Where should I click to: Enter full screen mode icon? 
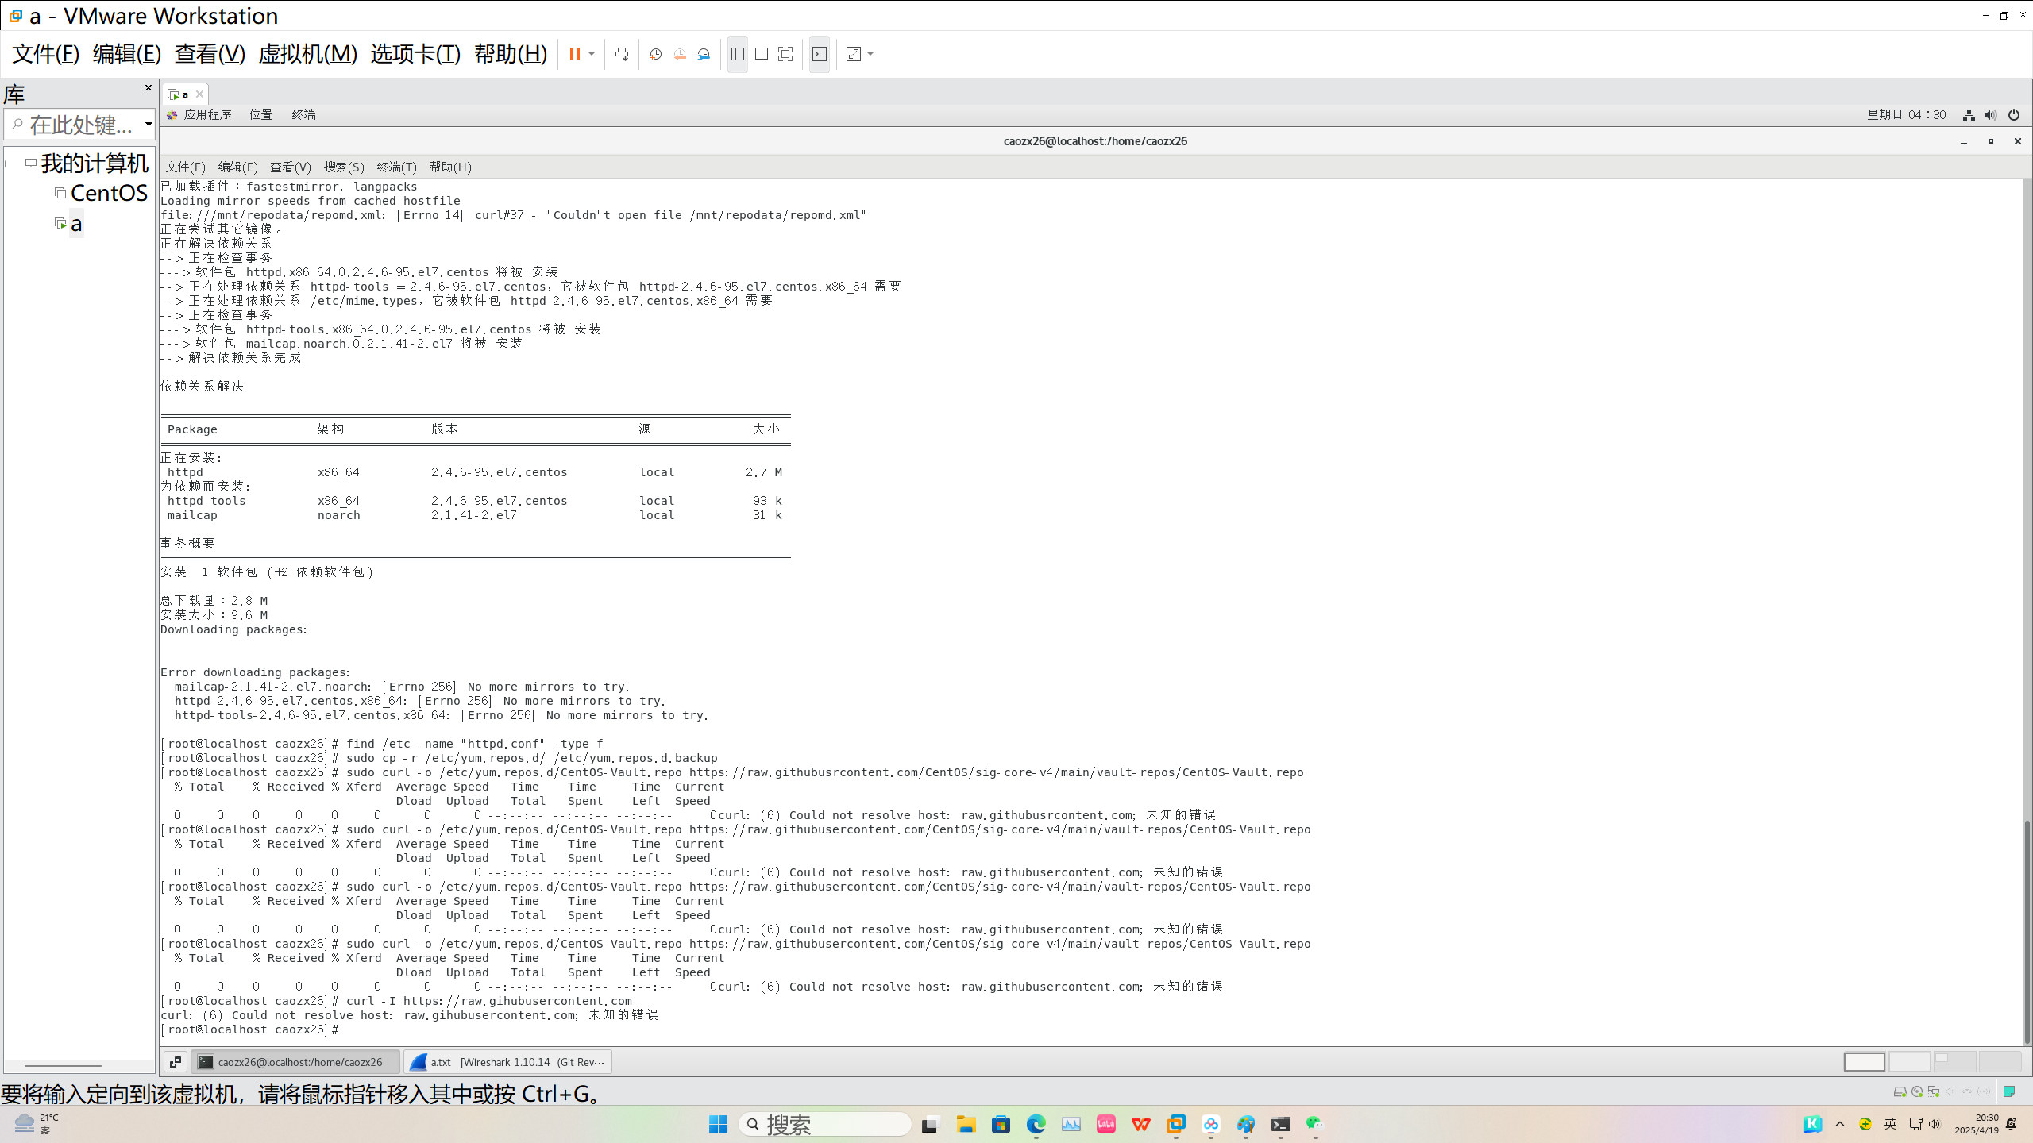785,54
